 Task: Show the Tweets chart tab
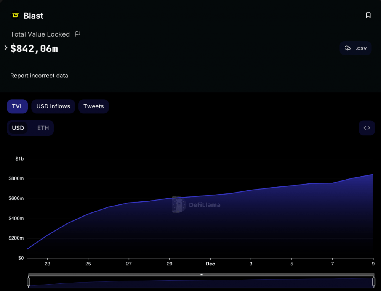pos(94,106)
